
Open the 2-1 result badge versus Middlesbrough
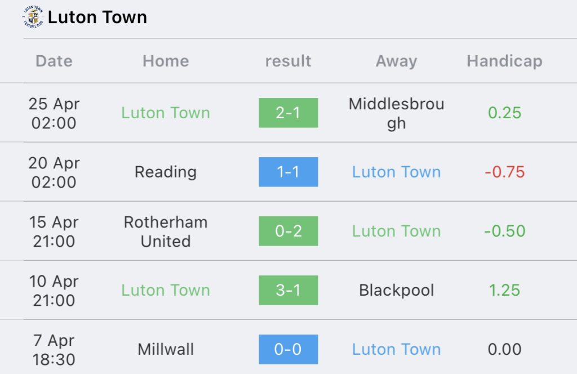[x=288, y=113]
